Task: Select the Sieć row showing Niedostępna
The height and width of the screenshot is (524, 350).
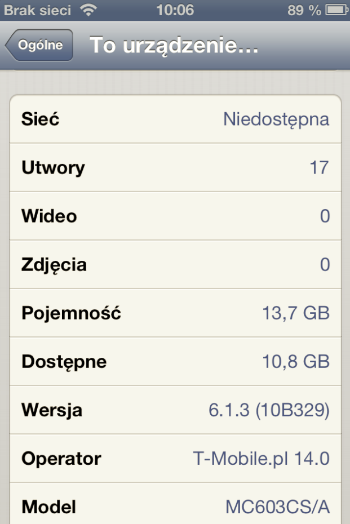Action: [175, 119]
